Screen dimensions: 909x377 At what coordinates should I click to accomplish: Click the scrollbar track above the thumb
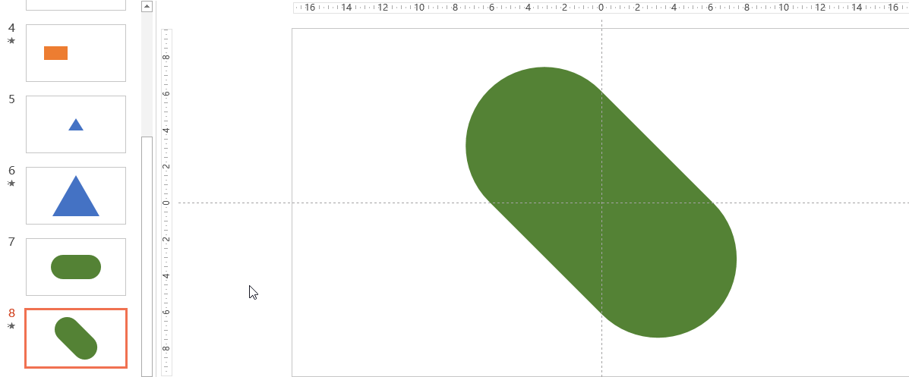click(x=147, y=76)
